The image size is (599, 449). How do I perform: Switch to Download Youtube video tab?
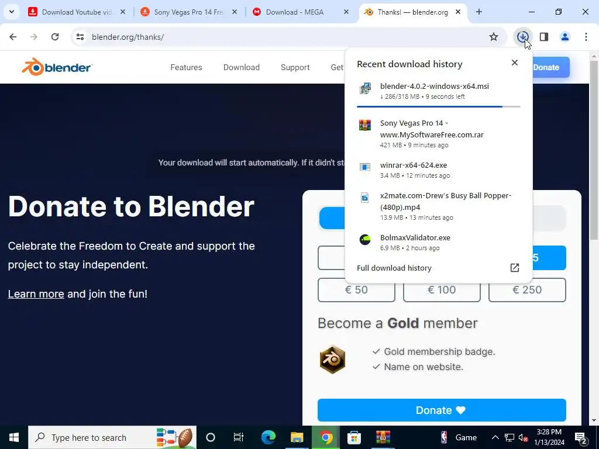point(77,12)
